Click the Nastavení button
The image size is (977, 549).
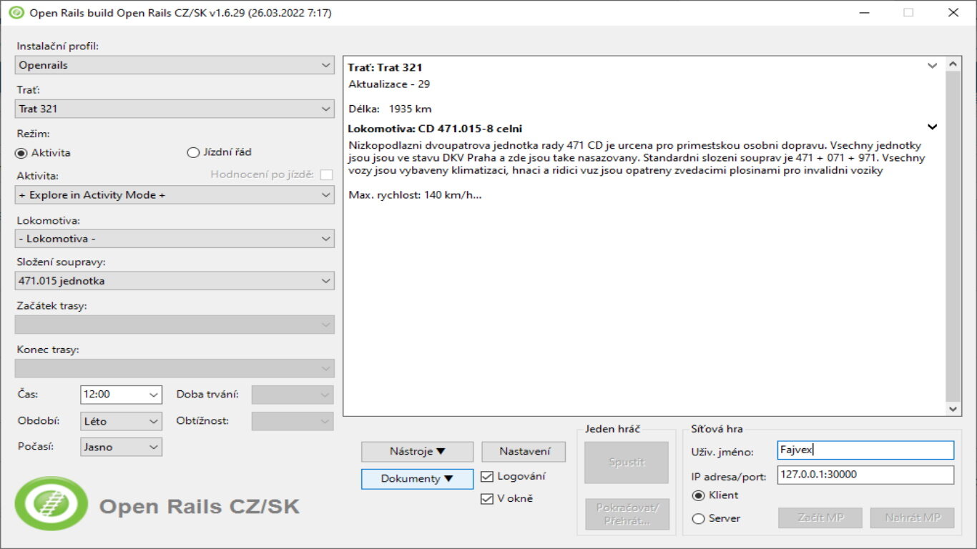(524, 452)
